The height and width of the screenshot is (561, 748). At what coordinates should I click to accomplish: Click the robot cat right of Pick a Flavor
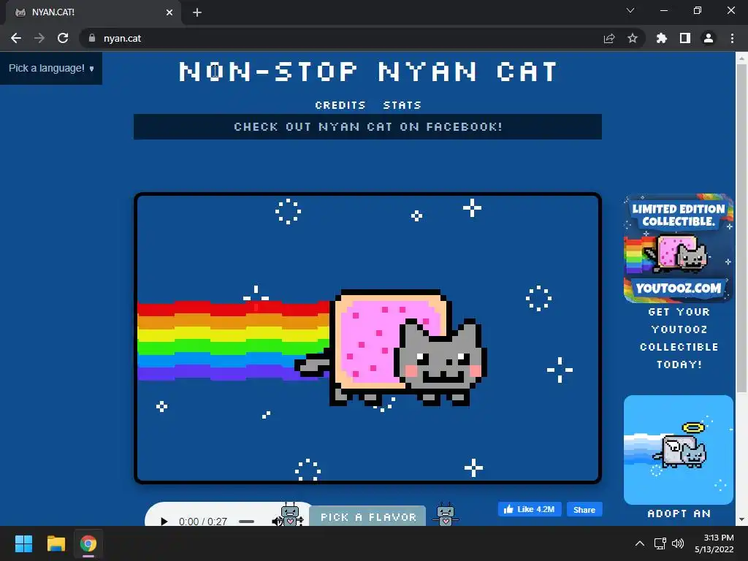click(446, 514)
